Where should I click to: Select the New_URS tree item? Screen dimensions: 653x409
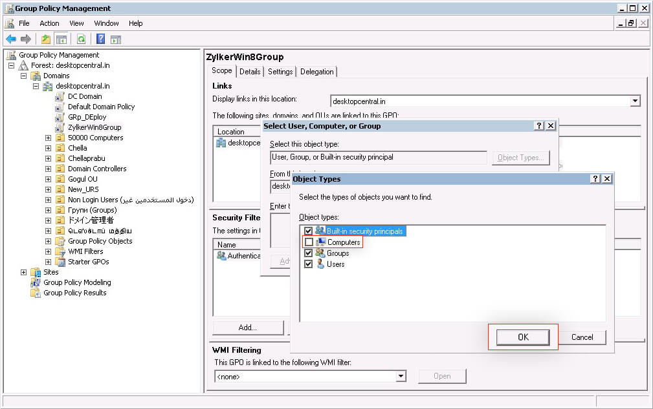pos(83,189)
